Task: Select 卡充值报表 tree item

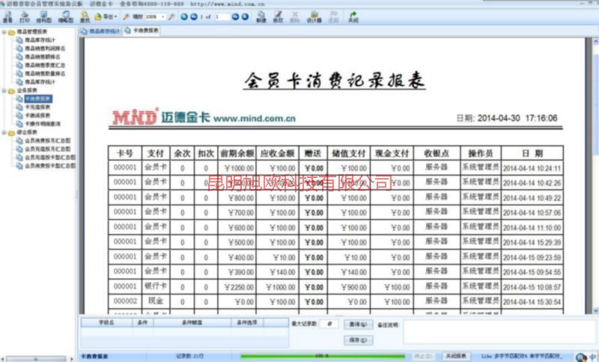Action: [37, 107]
